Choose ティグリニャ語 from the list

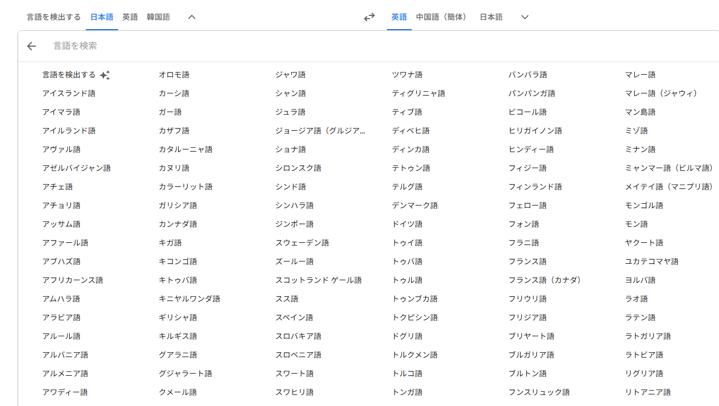[418, 93]
